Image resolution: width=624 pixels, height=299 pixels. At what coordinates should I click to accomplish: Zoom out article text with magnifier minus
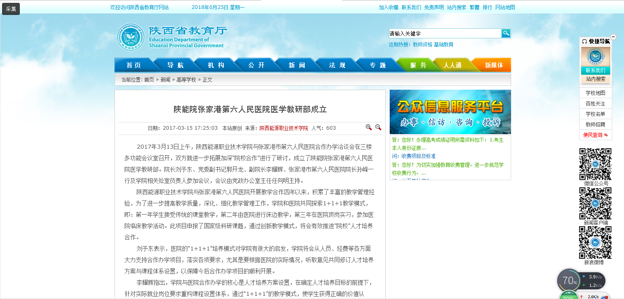point(378,127)
